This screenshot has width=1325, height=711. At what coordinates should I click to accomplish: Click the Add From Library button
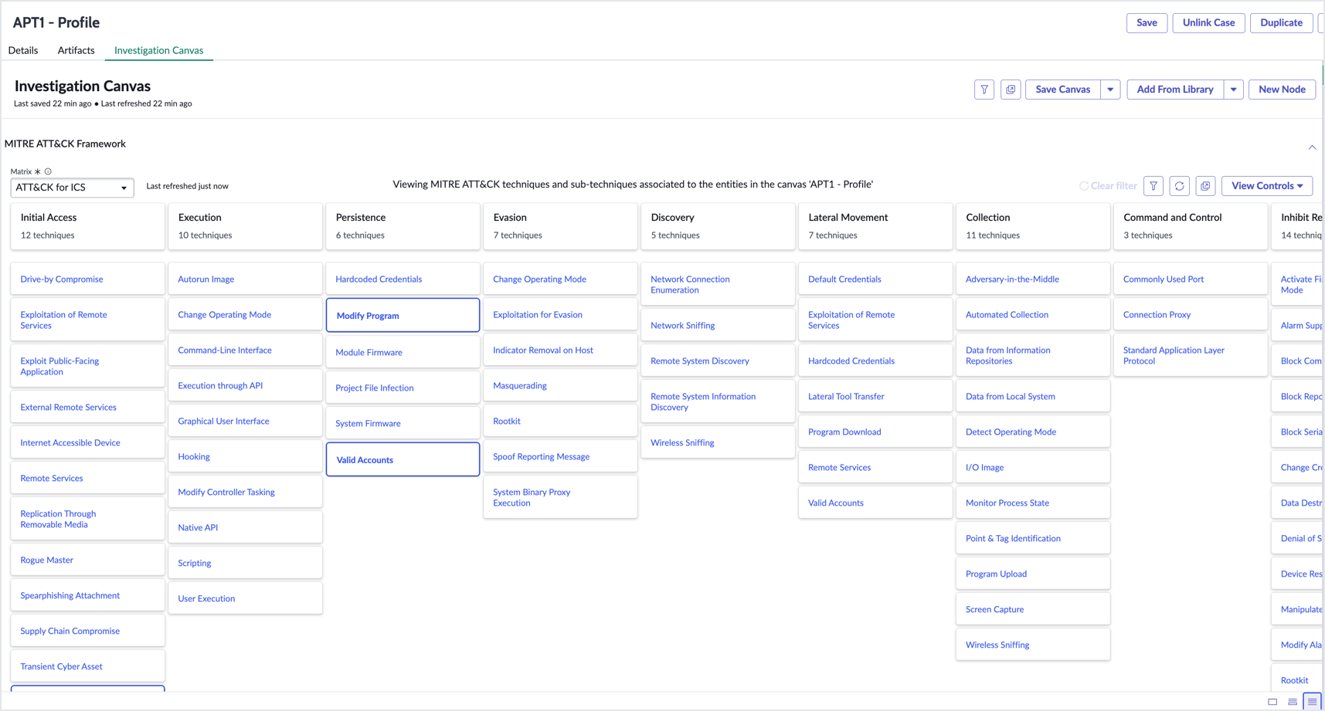[x=1174, y=90]
